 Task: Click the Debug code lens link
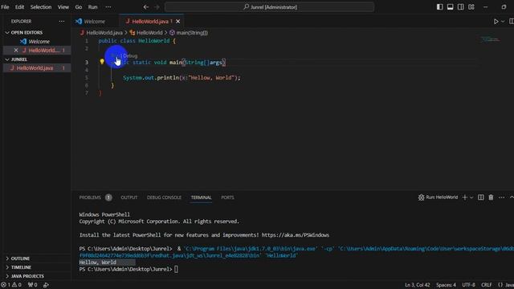click(x=130, y=55)
